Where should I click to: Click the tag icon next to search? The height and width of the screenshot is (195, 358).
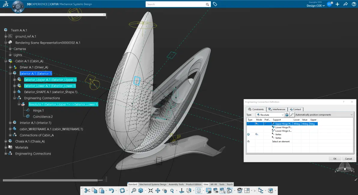215,4
